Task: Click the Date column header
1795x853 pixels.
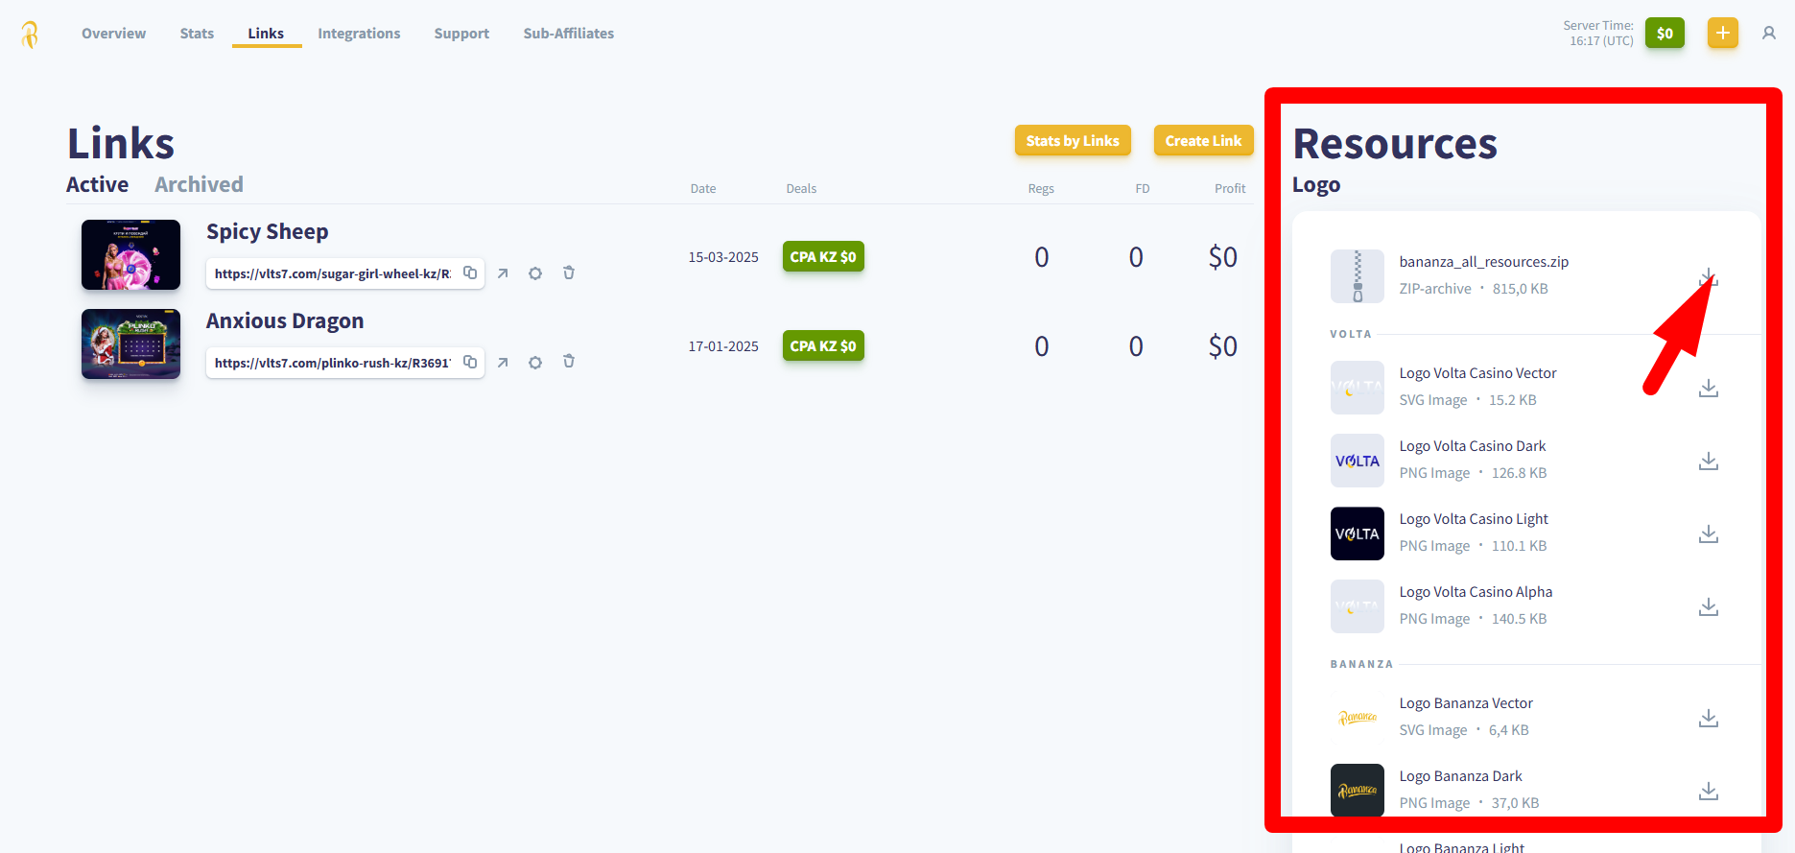Action: (x=703, y=189)
